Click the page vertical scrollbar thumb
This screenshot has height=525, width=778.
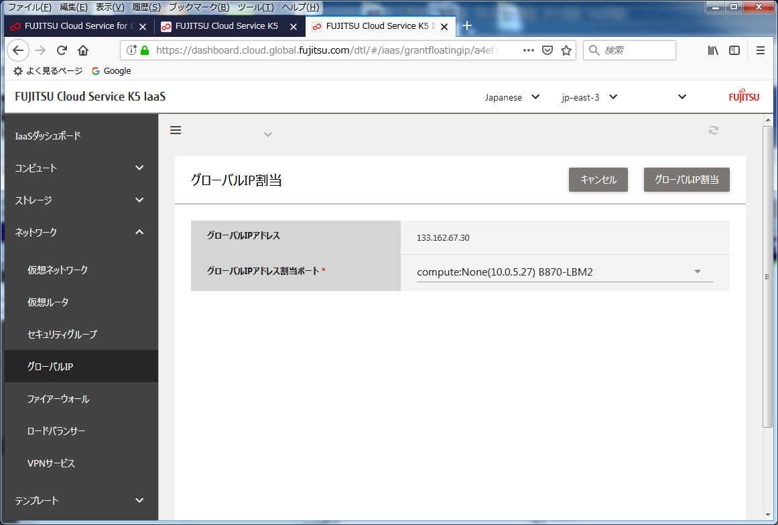[x=767, y=276]
